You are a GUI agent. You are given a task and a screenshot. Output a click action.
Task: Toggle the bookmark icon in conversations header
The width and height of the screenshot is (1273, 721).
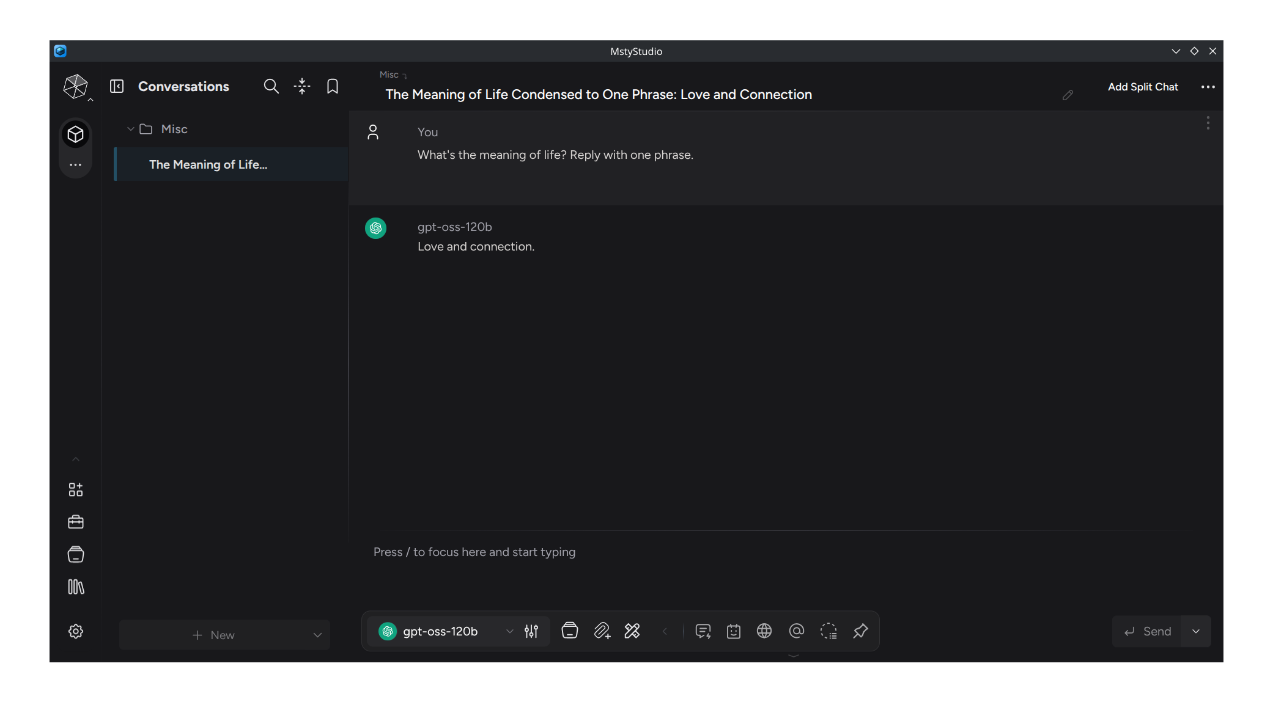point(332,86)
